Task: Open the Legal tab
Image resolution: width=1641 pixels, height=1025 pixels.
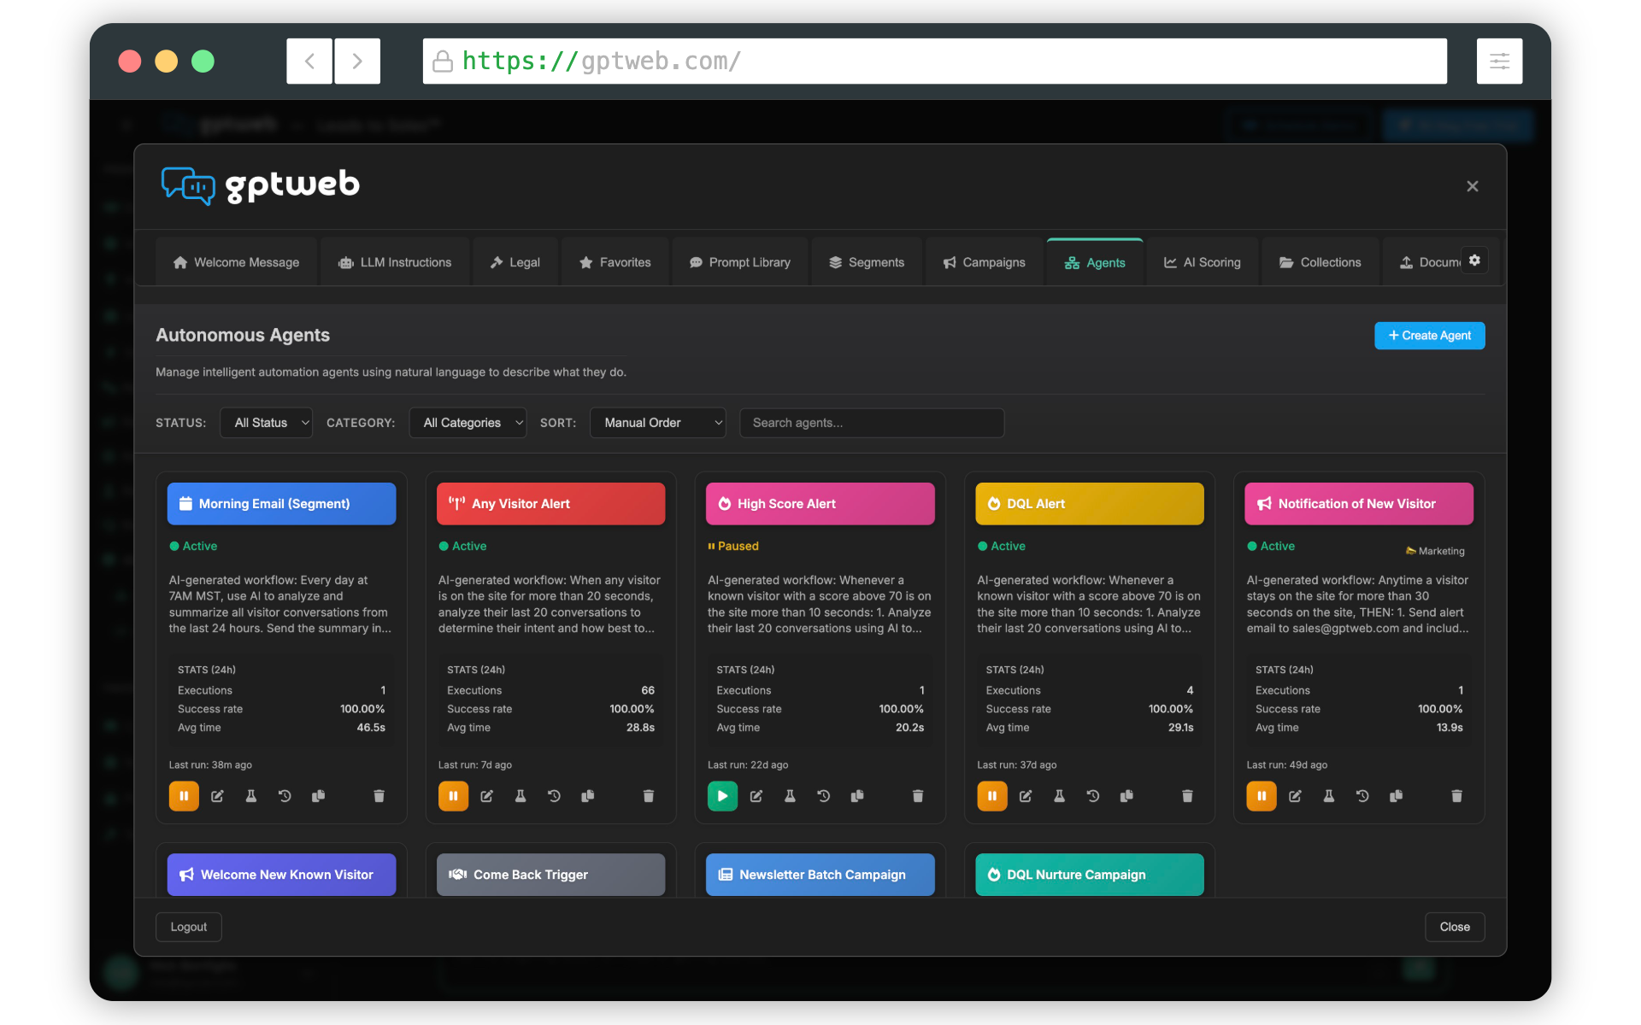Action: [x=515, y=262]
